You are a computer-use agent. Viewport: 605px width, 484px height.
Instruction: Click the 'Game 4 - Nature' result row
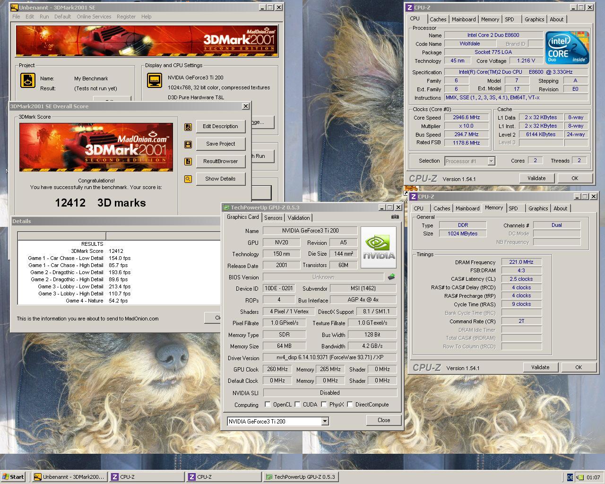pyautogui.click(x=119, y=301)
